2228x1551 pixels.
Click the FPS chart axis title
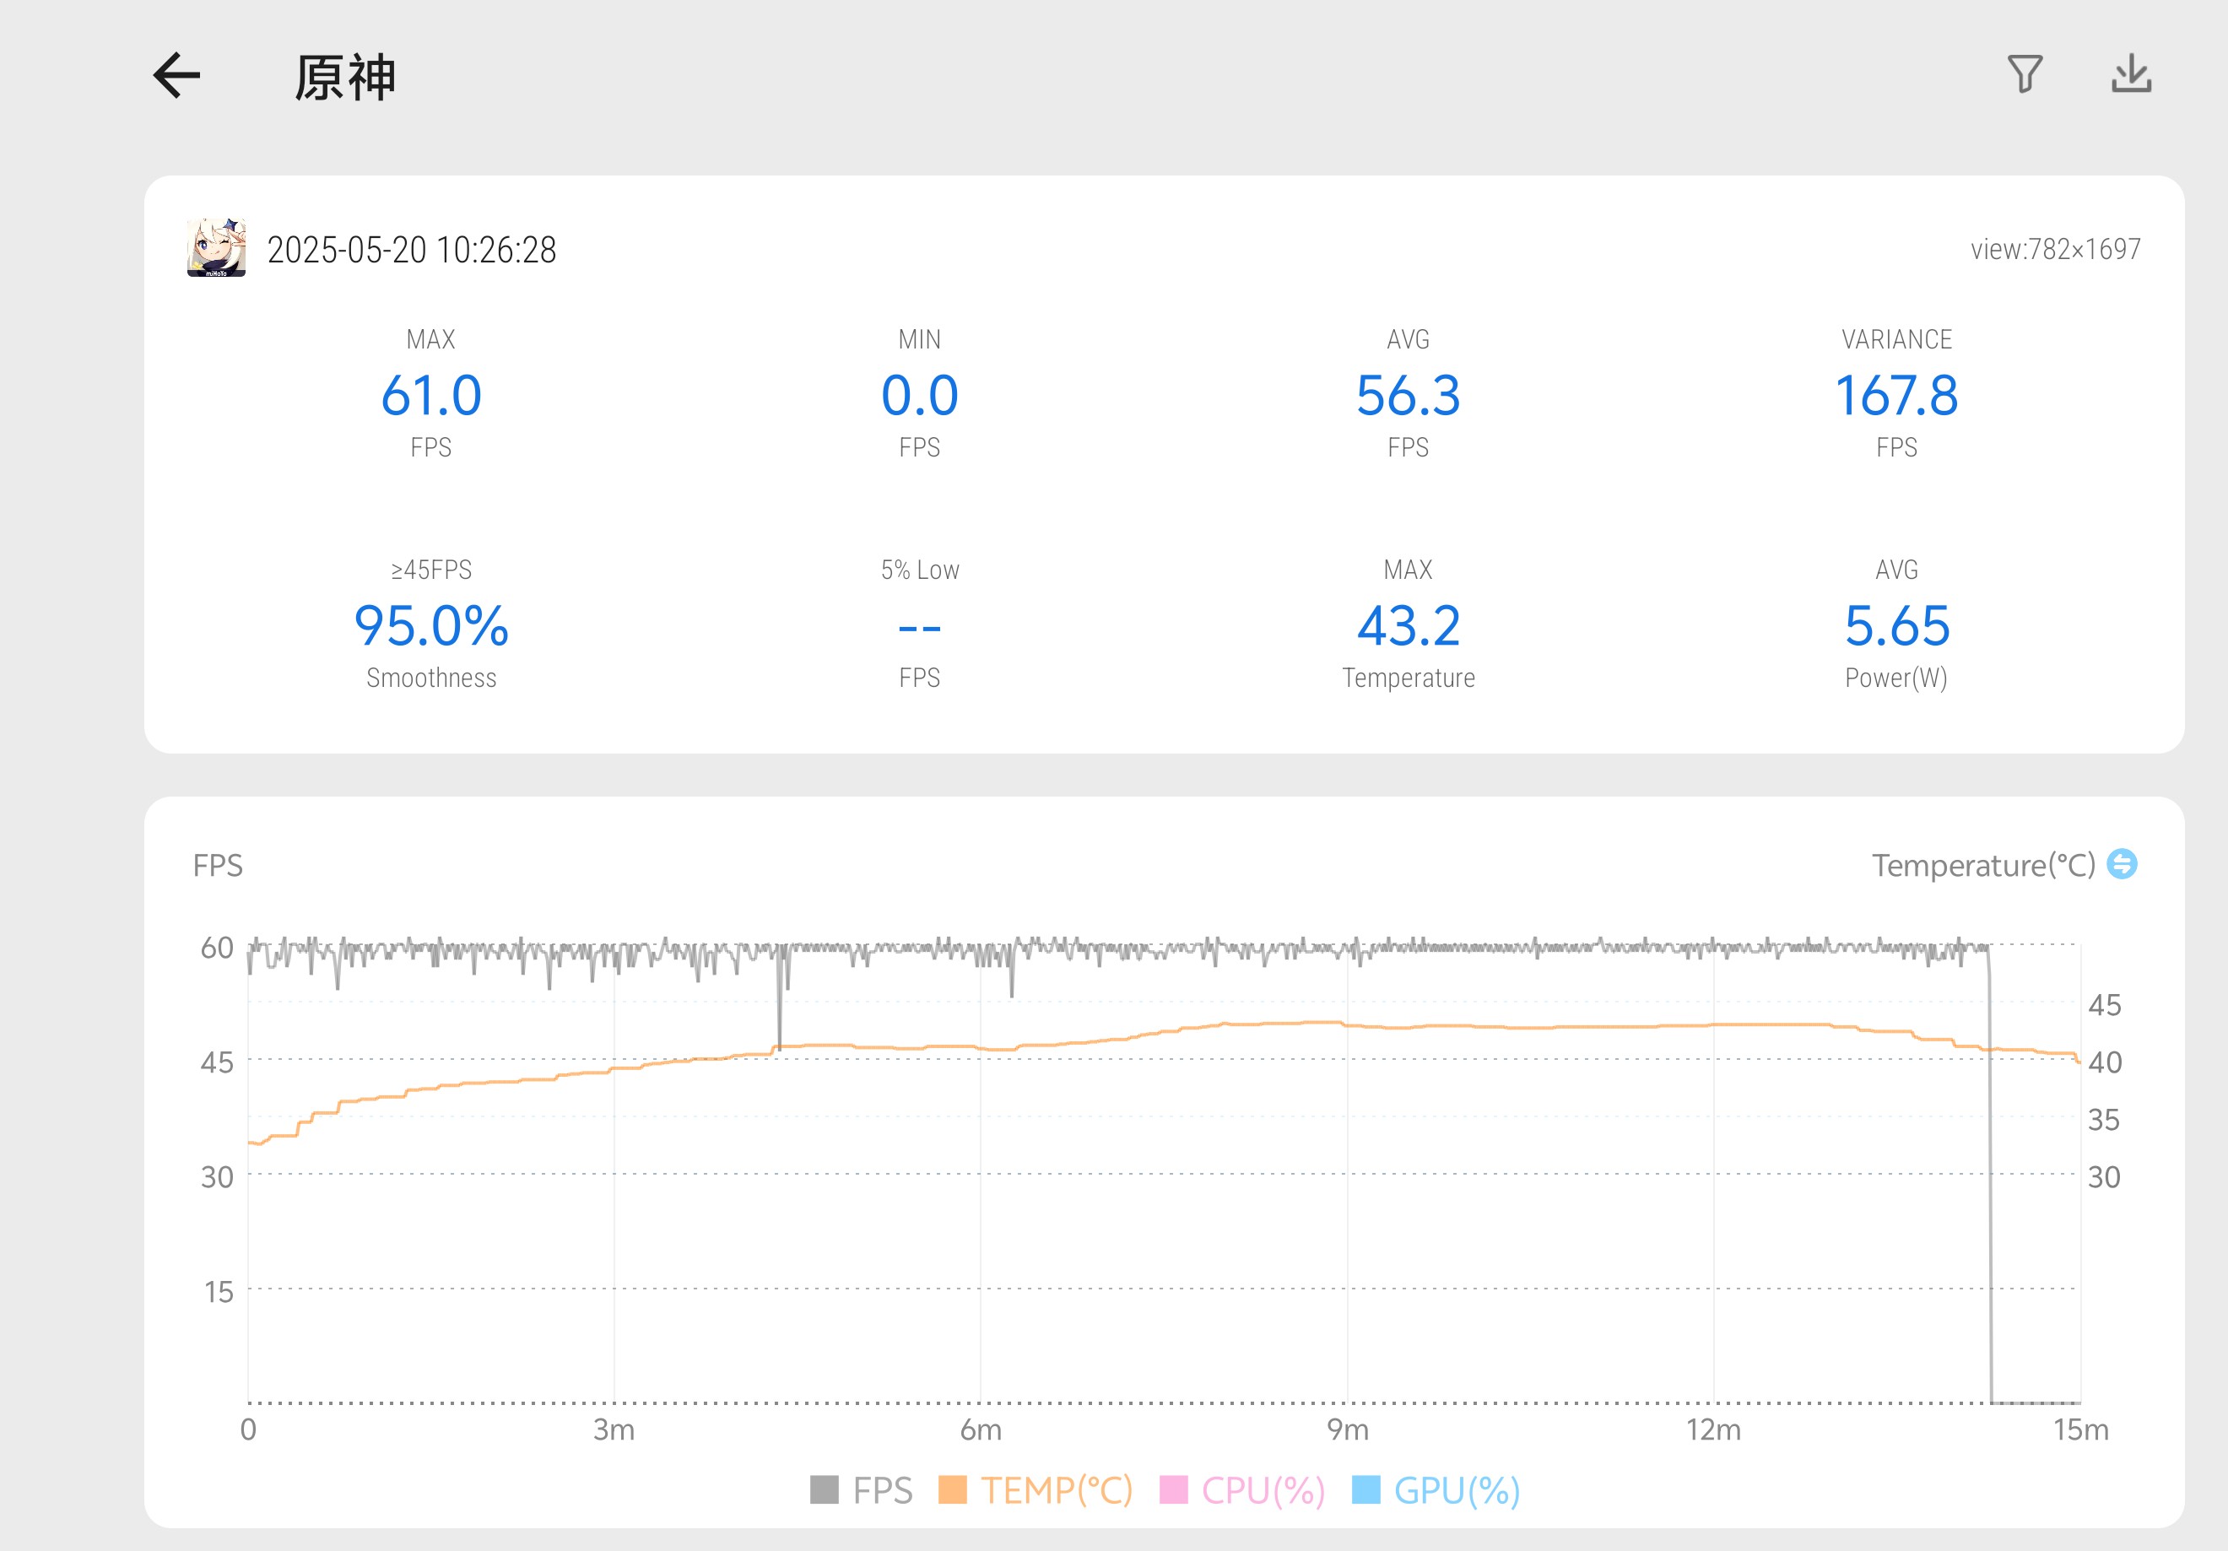pyautogui.click(x=218, y=865)
